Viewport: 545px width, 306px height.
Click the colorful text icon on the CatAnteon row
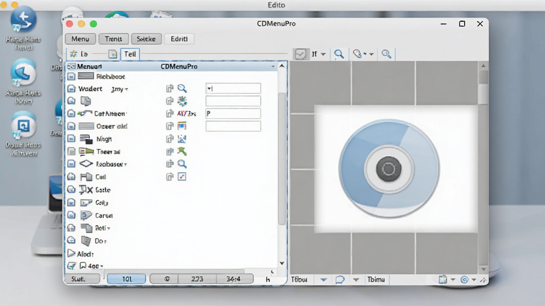[186, 114]
